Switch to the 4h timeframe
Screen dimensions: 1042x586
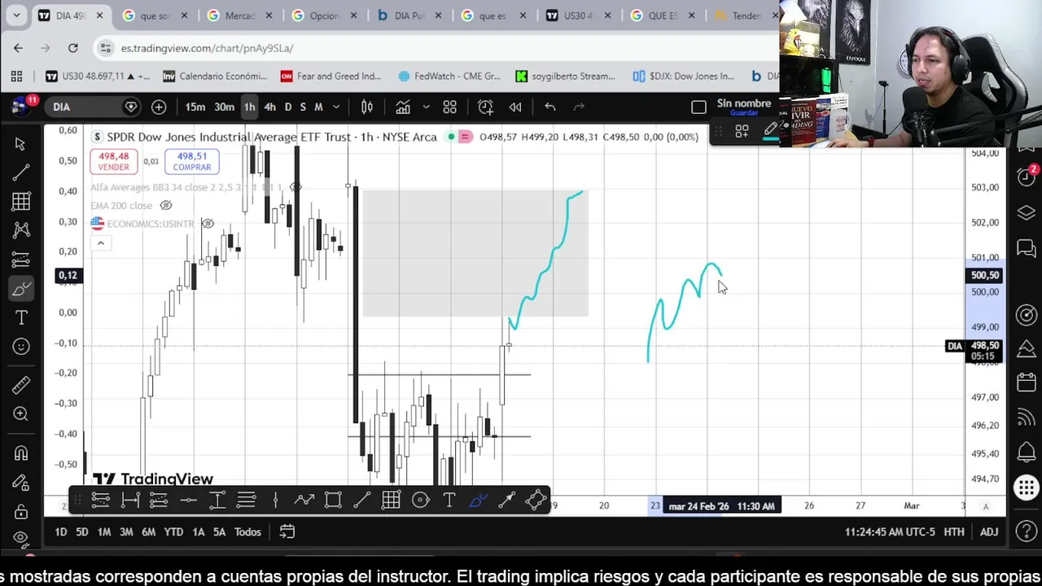point(269,107)
